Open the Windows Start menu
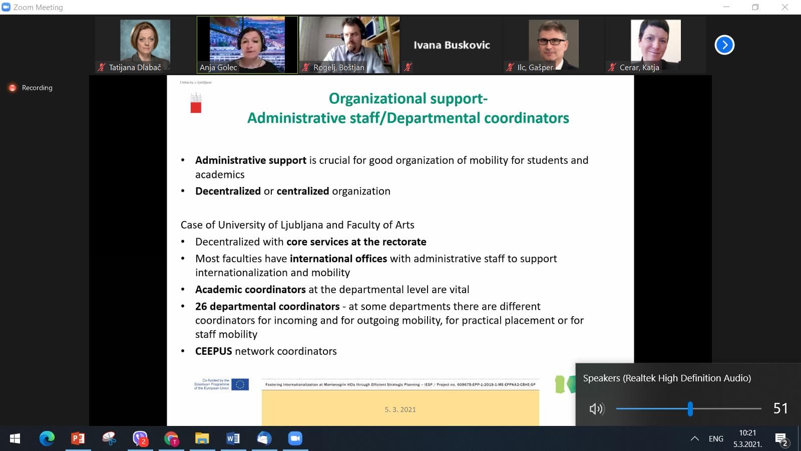This screenshot has height=451, width=801. click(x=15, y=439)
